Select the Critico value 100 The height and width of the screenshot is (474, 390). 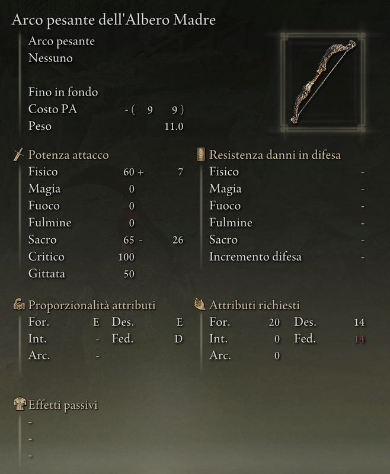[126, 257]
